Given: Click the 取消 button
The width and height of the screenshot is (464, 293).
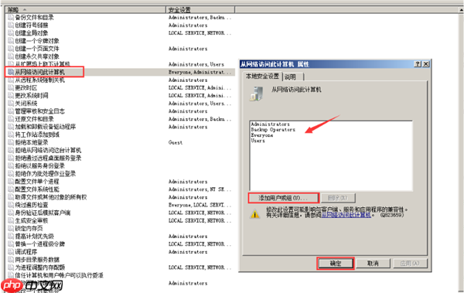Looking at the screenshot, I should tap(373, 263).
